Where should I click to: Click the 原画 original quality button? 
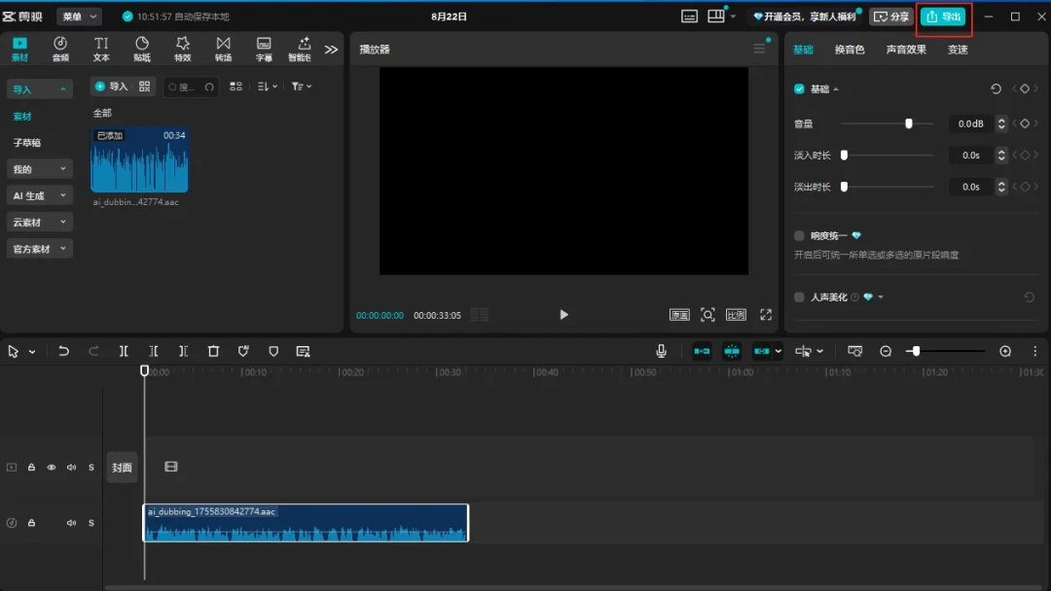[679, 315]
